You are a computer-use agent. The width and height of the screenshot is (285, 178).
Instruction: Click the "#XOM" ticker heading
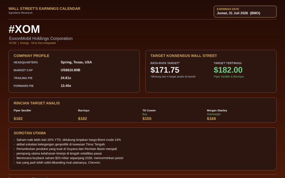click(x=24, y=29)
